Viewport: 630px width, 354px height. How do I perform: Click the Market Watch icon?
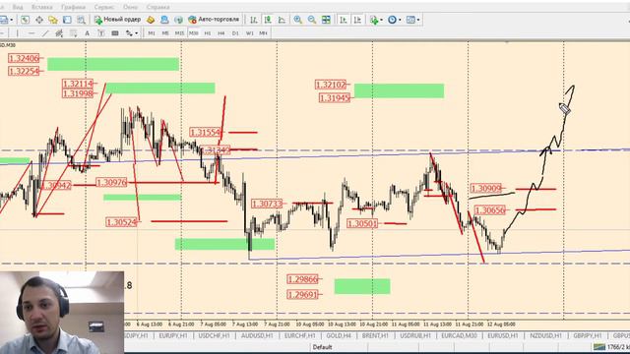pos(25,20)
